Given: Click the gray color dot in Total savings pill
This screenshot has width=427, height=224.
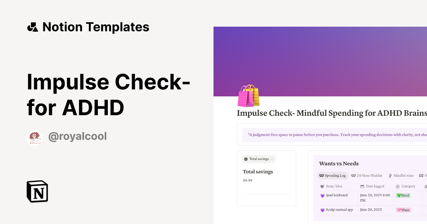Looking at the screenshot, I should coord(245,159).
